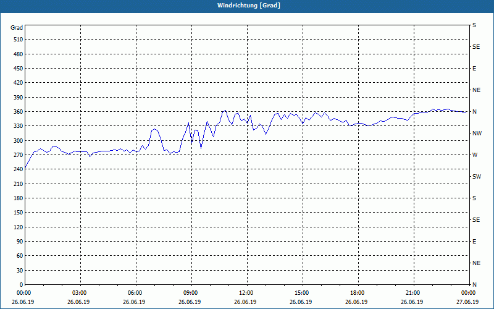
Task: Click the 450 y-axis value
Action: pos(19,69)
